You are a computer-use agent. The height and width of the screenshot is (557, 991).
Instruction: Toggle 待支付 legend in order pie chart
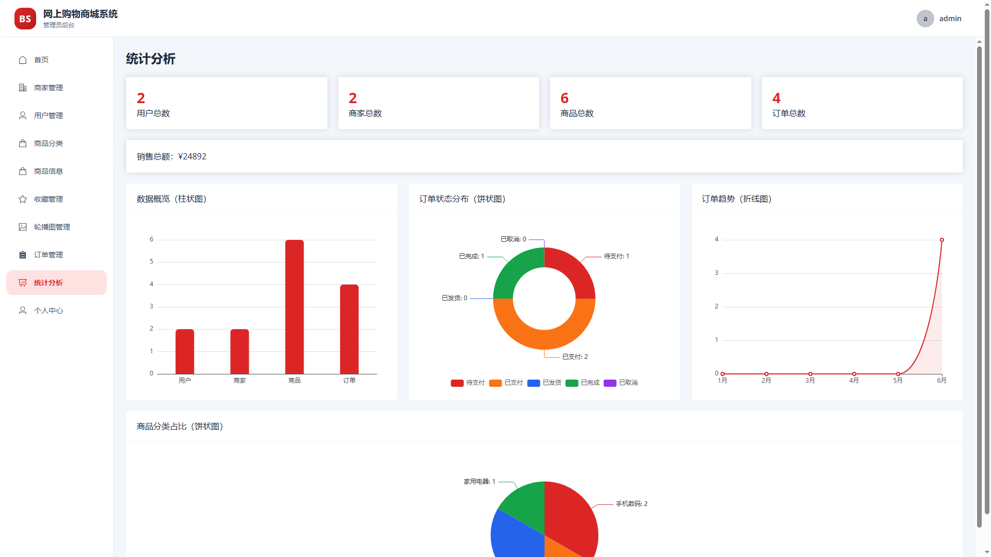point(468,383)
